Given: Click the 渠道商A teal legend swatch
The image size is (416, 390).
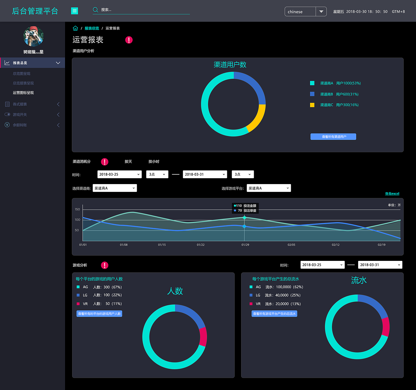Looking at the screenshot, I should coord(312,83).
